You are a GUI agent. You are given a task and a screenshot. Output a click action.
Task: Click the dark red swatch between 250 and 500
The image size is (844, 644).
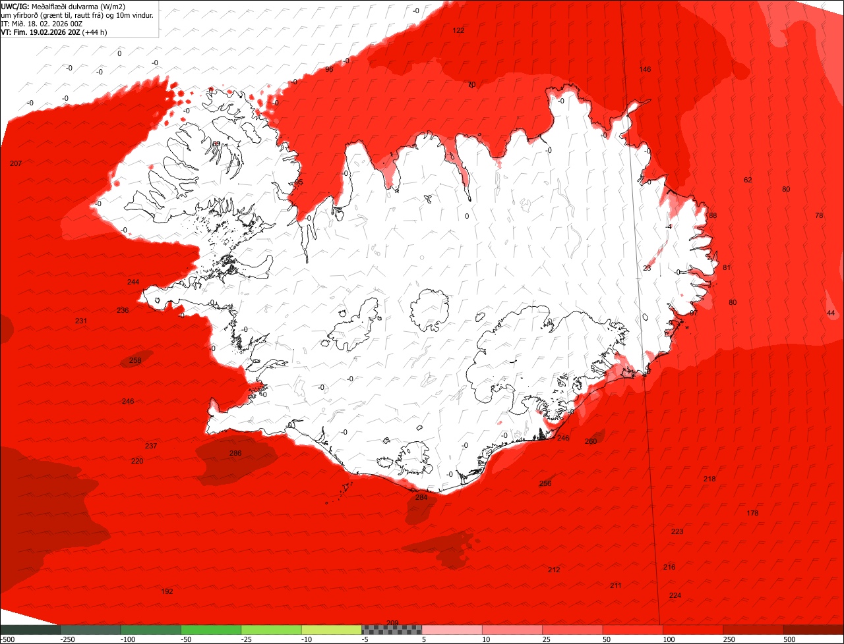coord(754,630)
